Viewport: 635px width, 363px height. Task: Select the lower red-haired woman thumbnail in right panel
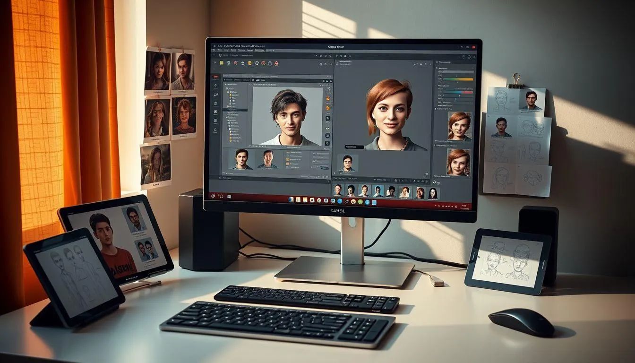459,162
